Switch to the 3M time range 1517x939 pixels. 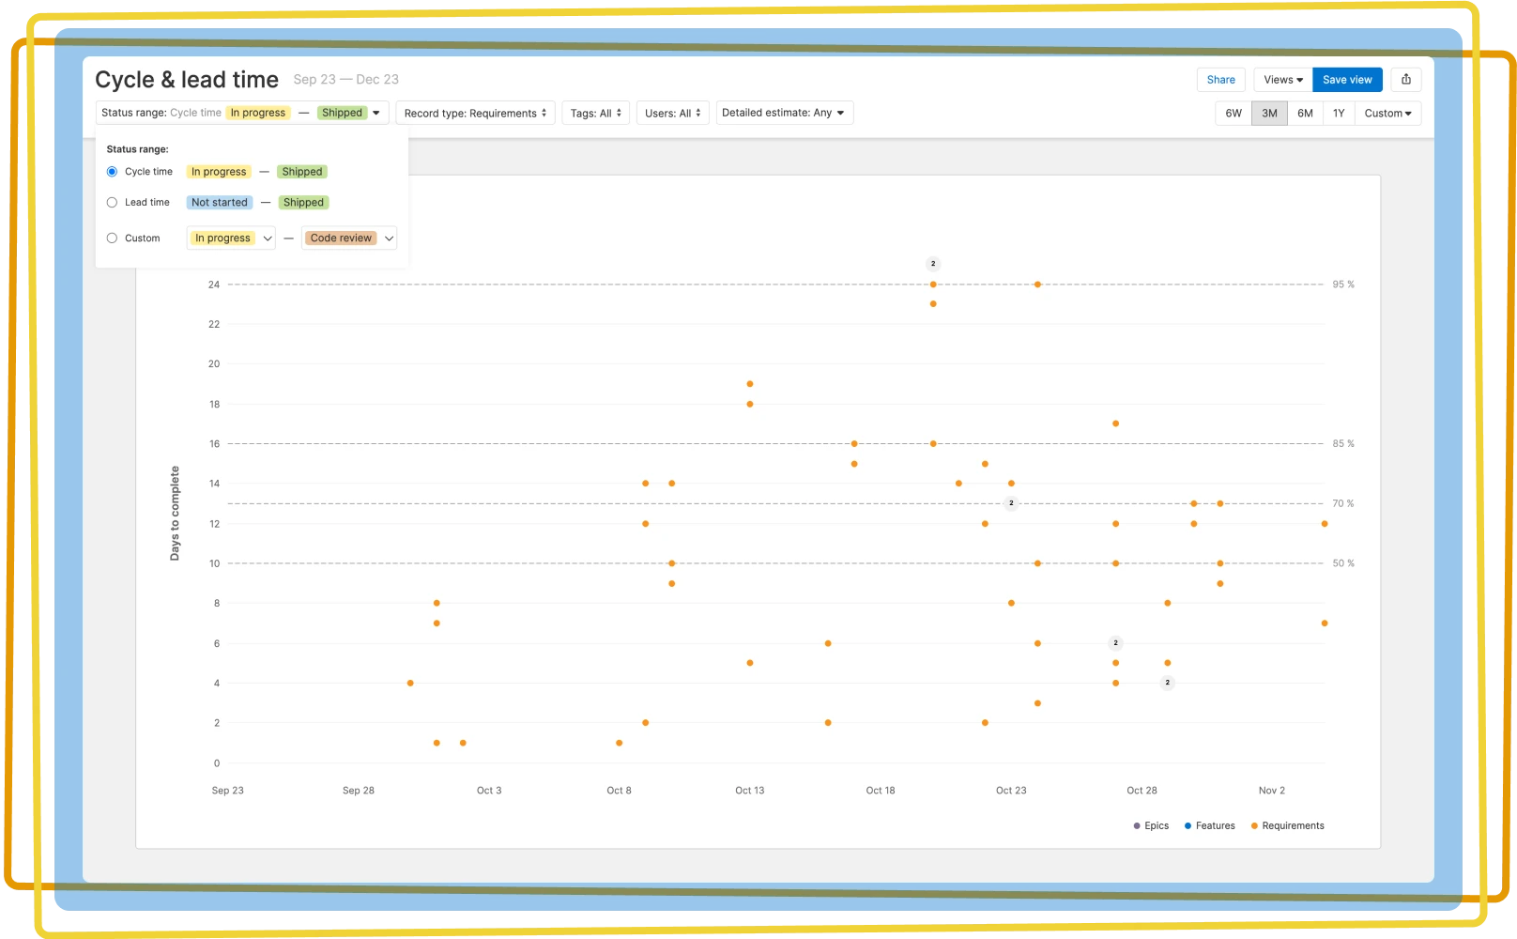pyautogui.click(x=1269, y=113)
